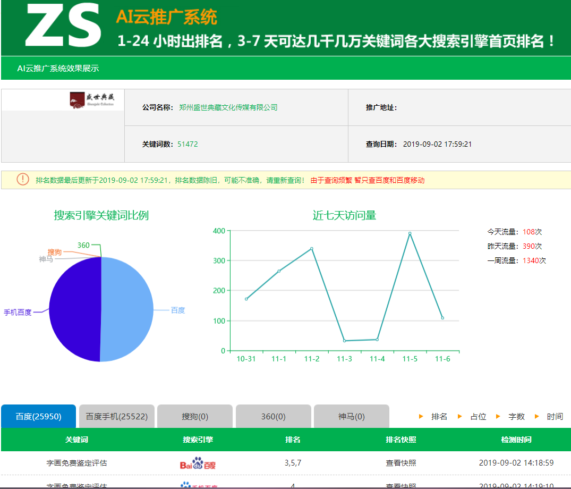Click the company logo thumbnail
The width and height of the screenshot is (571, 489).
pos(92,100)
